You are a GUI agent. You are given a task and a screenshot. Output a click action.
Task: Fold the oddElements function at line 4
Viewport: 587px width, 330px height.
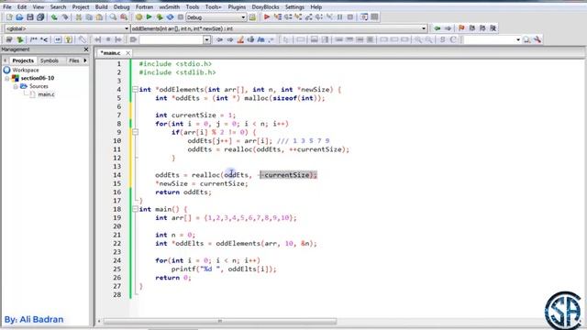point(135,90)
